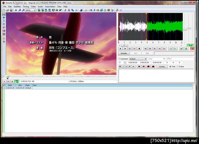The height and width of the screenshot is (144, 199).
Task: Toggle strikeout formatting button
Action: point(129,66)
